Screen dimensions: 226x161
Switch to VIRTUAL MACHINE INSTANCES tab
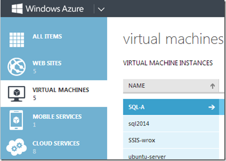click(168, 63)
